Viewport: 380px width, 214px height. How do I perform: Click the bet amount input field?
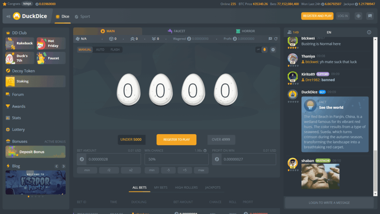(x=113, y=159)
